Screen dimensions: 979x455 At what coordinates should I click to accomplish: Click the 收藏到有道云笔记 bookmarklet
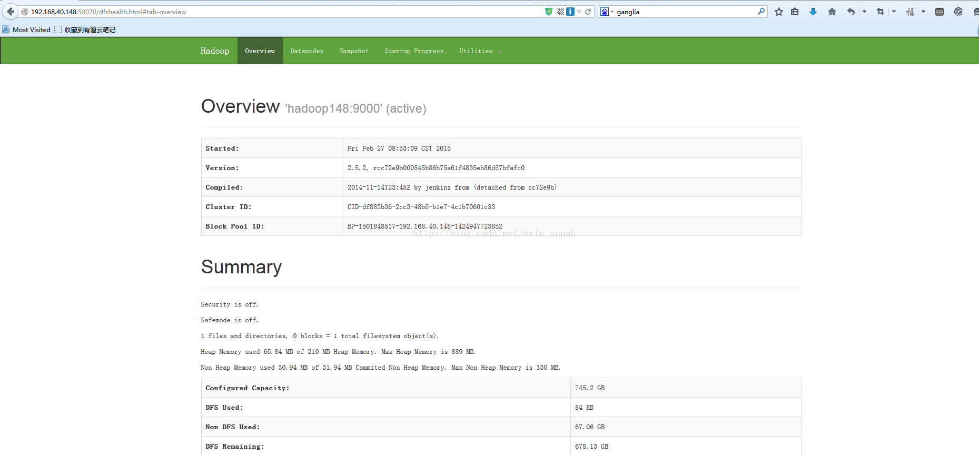85,29
